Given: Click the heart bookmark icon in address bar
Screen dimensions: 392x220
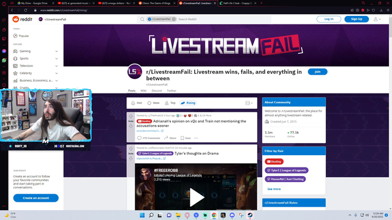Looking at the screenshot, I should click(x=374, y=10).
